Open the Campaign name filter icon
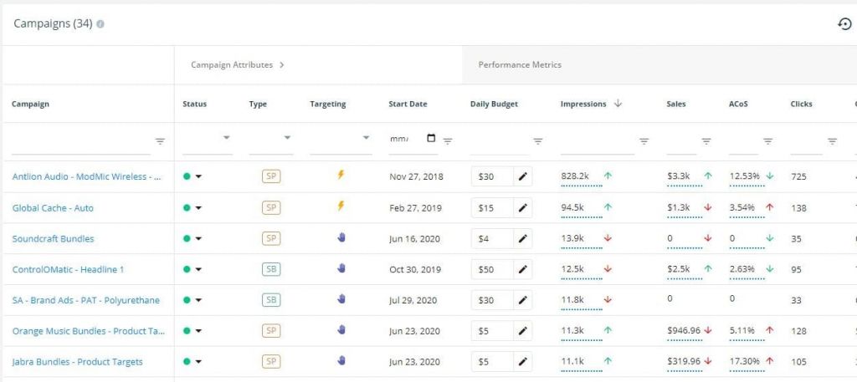The height and width of the screenshot is (382, 857). click(x=160, y=141)
